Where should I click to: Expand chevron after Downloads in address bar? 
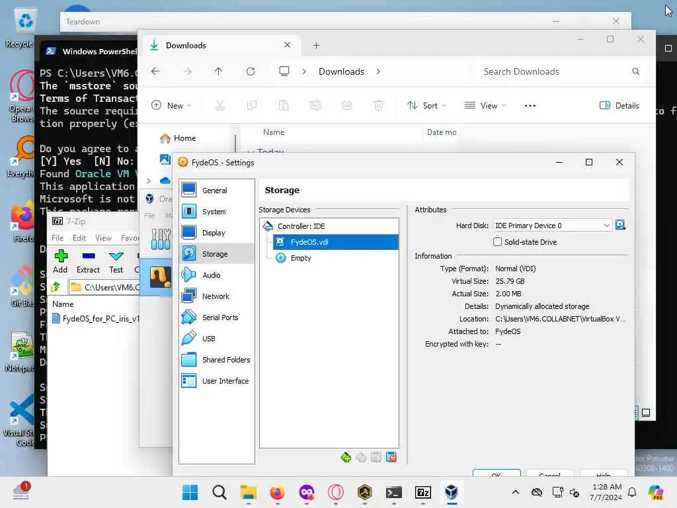pos(378,71)
